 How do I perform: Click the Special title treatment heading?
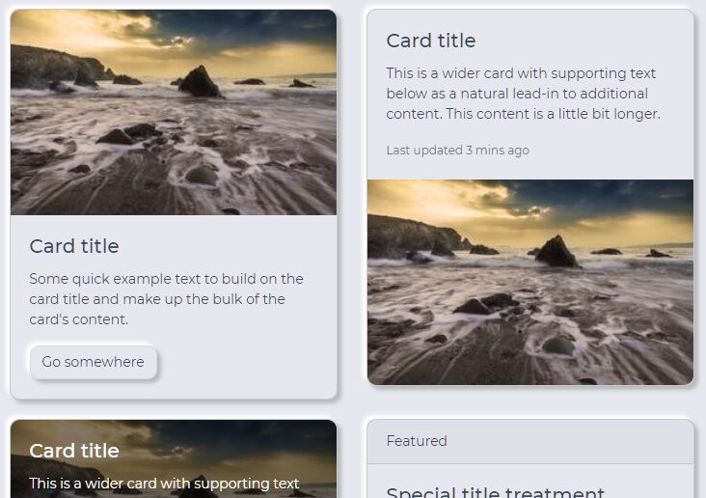tap(496, 492)
